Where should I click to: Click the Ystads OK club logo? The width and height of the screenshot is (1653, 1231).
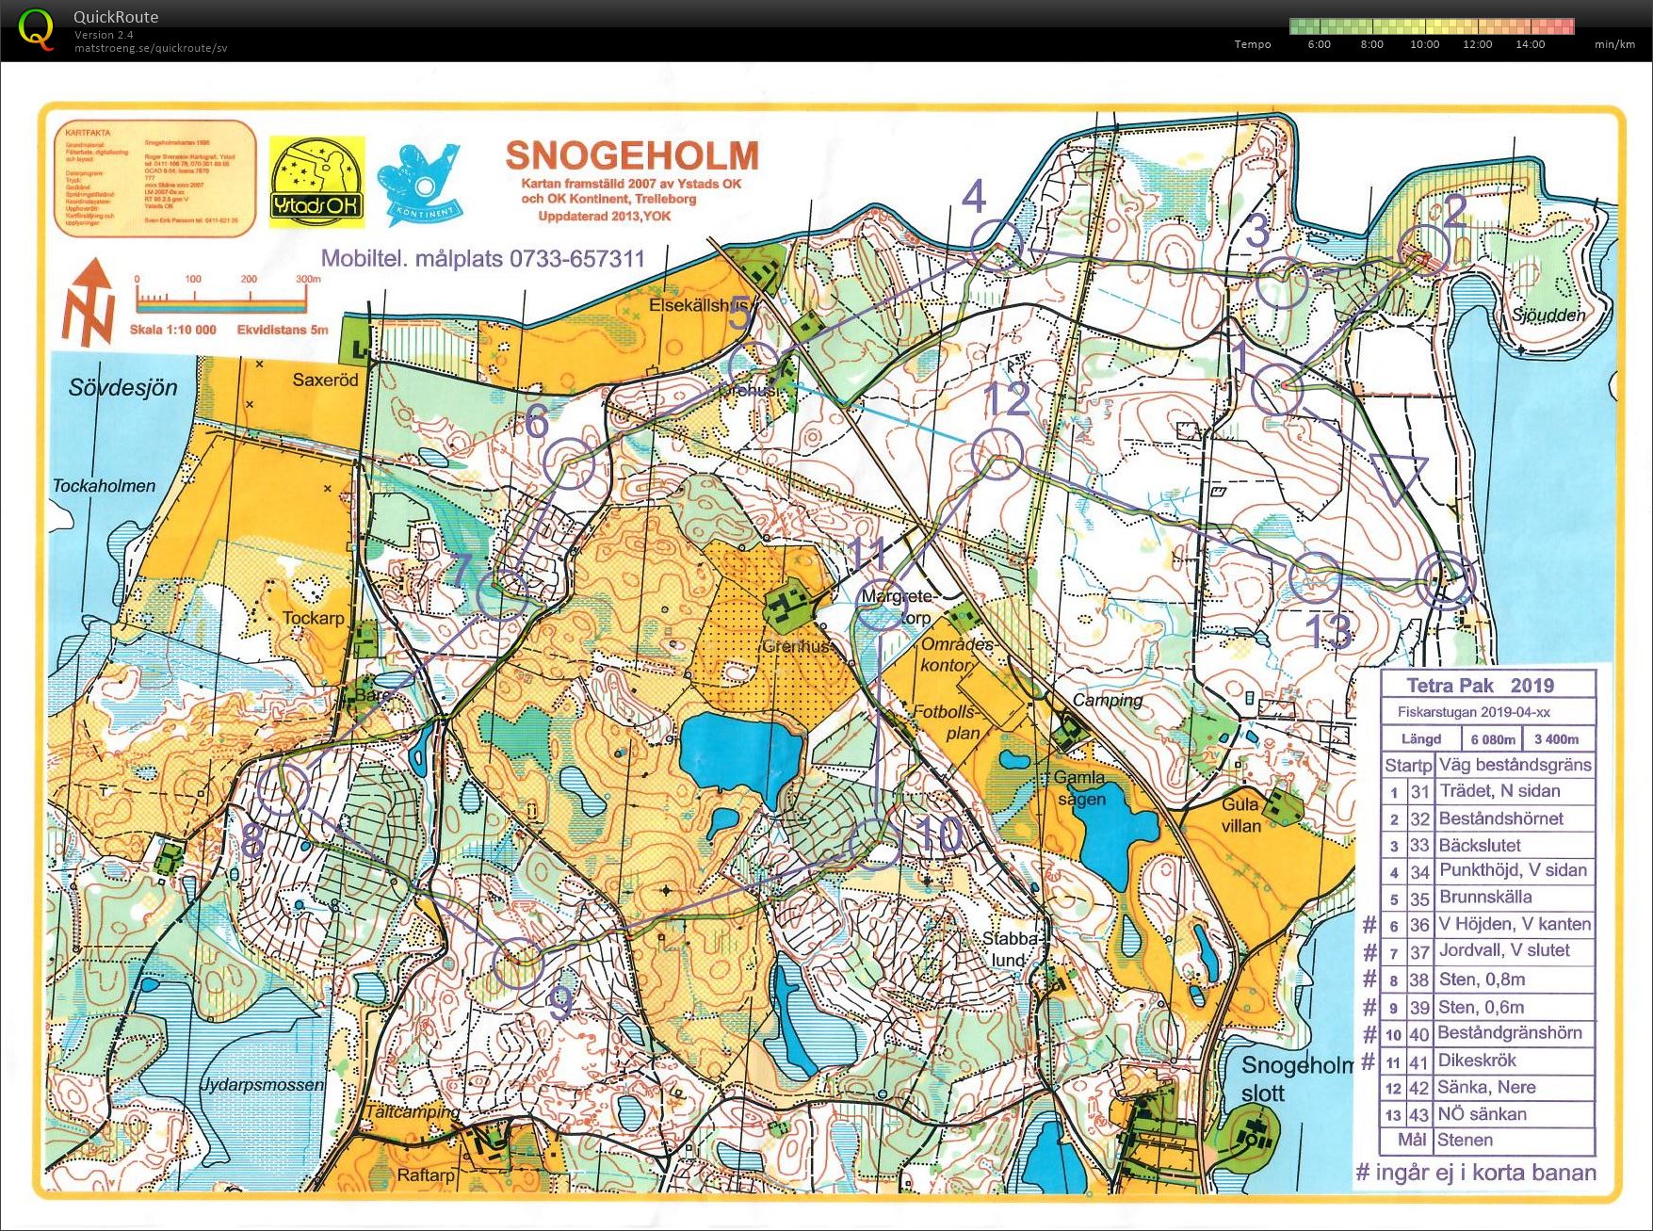[316, 181]
